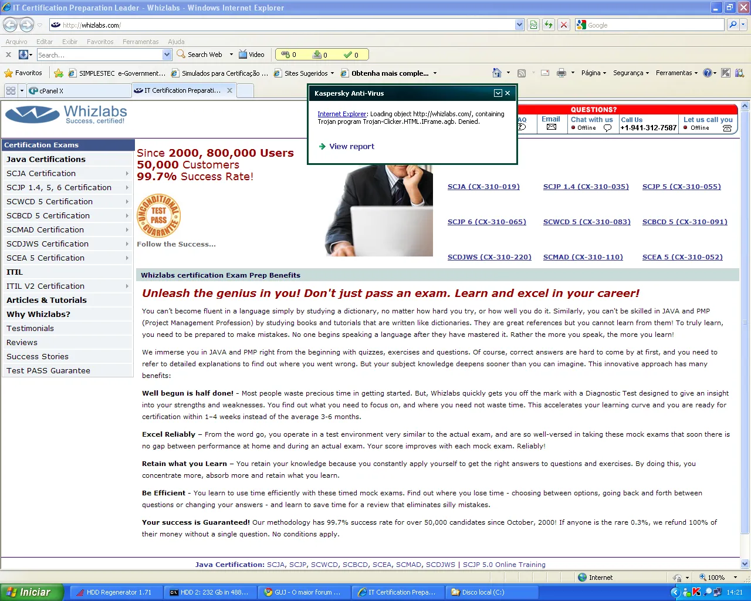Viewport: 751px width, 601px height.
Task: Click SCJP 5.0 Online Training footer link
Action: pos(504,565)
